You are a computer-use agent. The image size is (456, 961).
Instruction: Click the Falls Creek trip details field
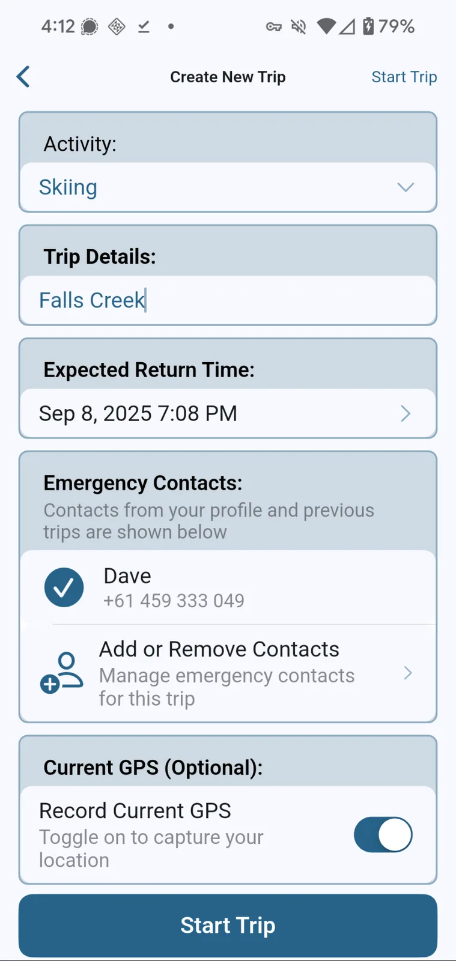(228, 300)
